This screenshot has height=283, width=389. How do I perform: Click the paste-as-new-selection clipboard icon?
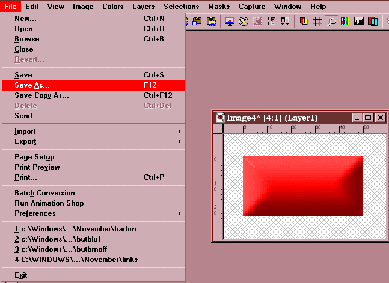[197, 21]
